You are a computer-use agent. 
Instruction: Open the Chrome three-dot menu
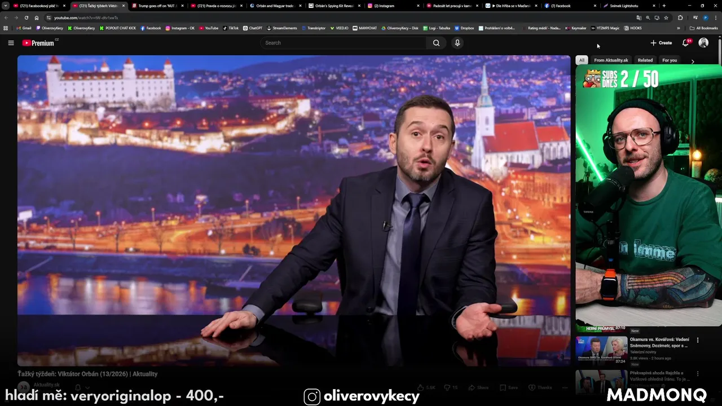pos(715,17)
